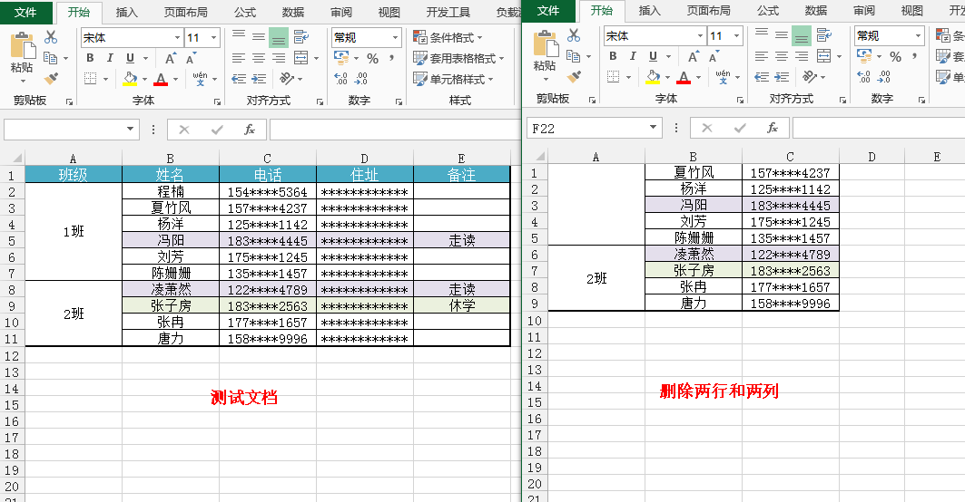
Task: Click Format Painter brush in right window
Action: tap(574, 77)
